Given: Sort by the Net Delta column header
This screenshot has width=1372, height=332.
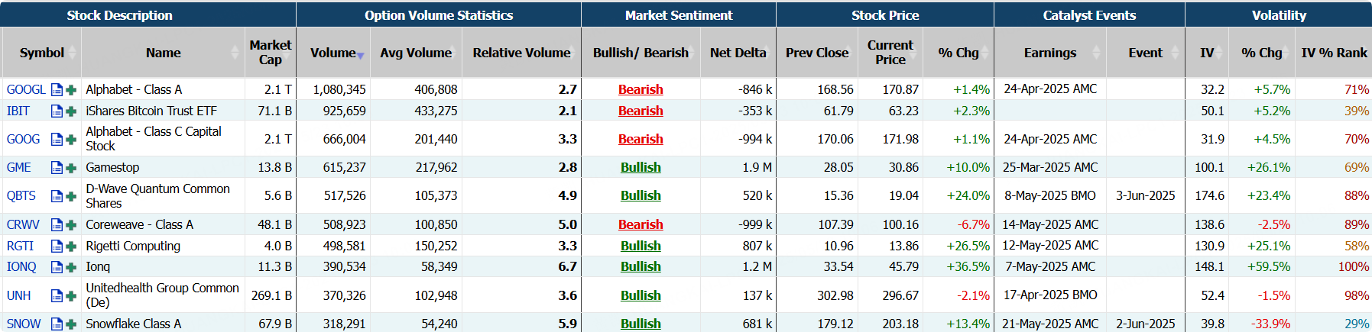Looking at the screenshot, I should pyautogui.click(x=738, y=53).
